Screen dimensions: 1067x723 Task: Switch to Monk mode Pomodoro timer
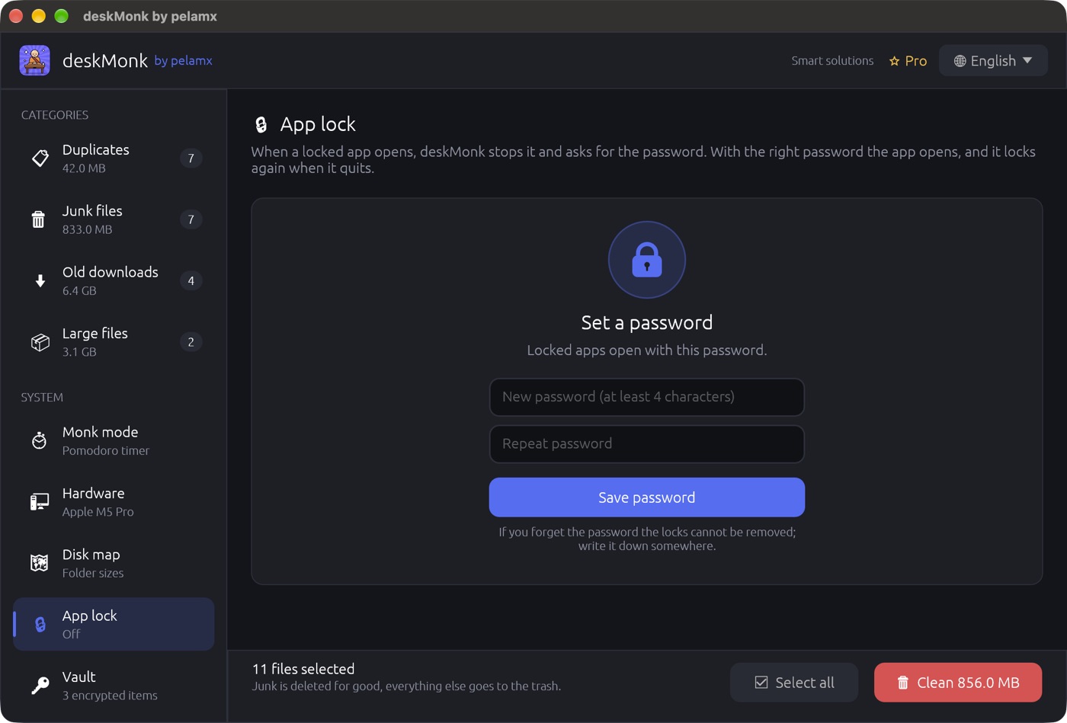coord(114,440)
